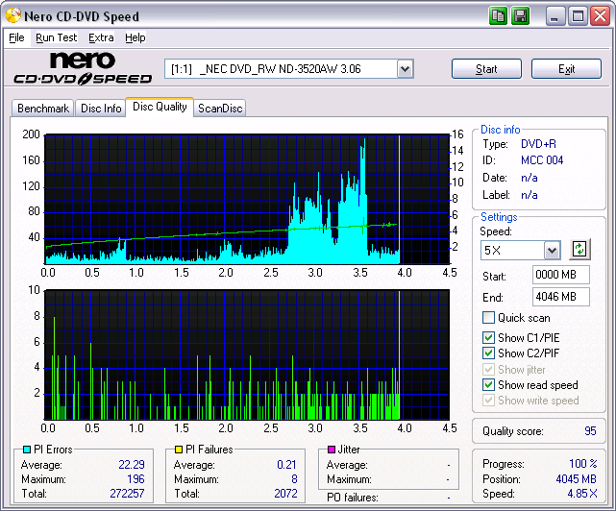Click the yellow PI Failures color swatch
The height and width of the screenshot is (511, 616).
coord(179,450)
